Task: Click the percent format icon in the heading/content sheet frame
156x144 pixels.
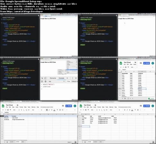Action: pyautogui.click(x=22, y=110)
